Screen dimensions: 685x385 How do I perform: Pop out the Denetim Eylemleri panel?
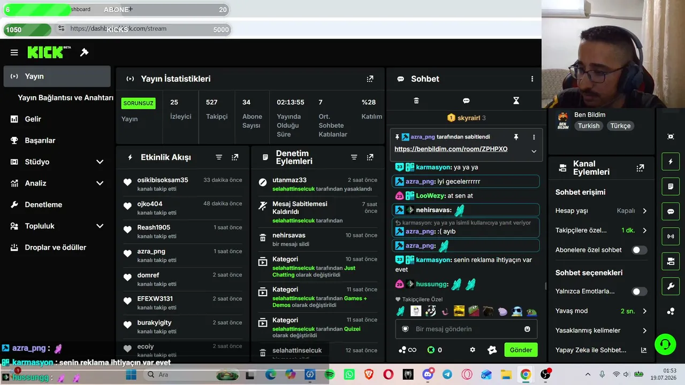coord(370,157)
